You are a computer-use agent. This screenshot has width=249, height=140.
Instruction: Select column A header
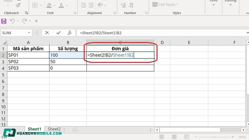(x=28, y=43)
